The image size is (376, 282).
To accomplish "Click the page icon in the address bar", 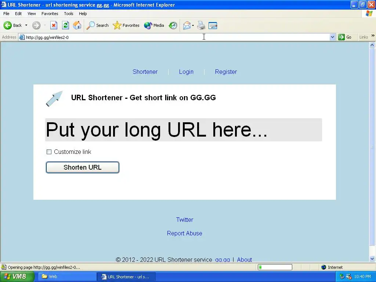I will pyautogui.click(x=22, y=37).
